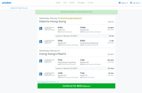The image size is (142, 93).
Task: Click United Airlines Boeing 737-900 flight details
Action: [x=50, y=74]
